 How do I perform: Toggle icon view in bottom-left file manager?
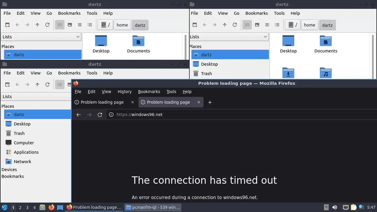[60, 85]
